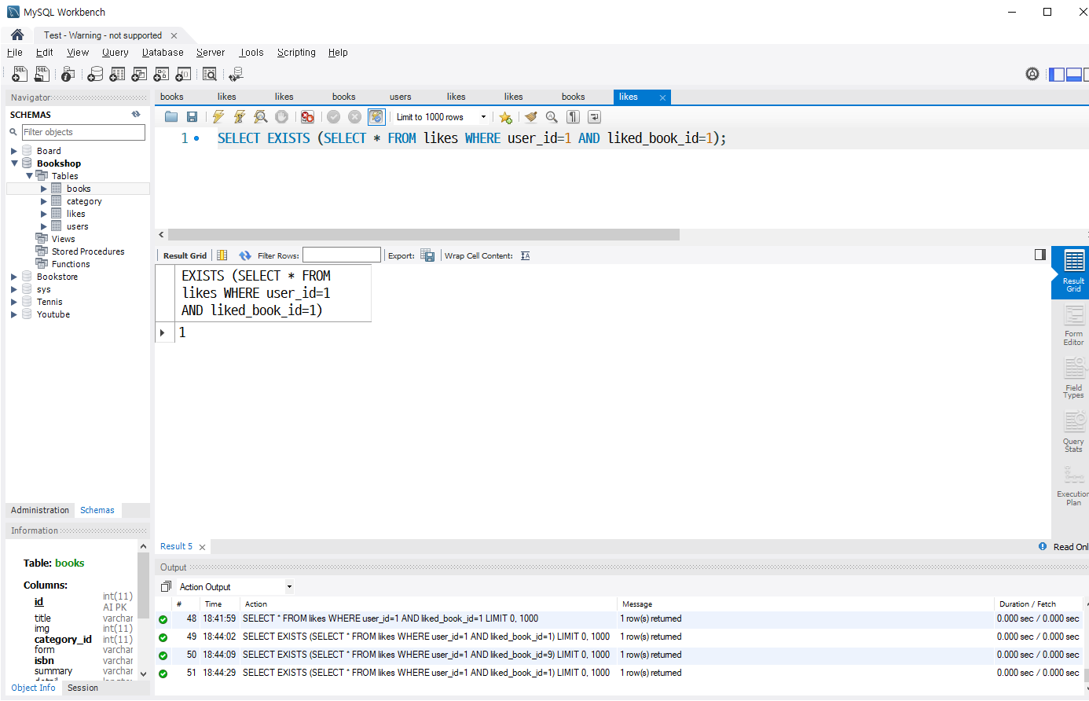Toggle result grid field layout icon
The image size is (1089, 701).
(222, 255)
